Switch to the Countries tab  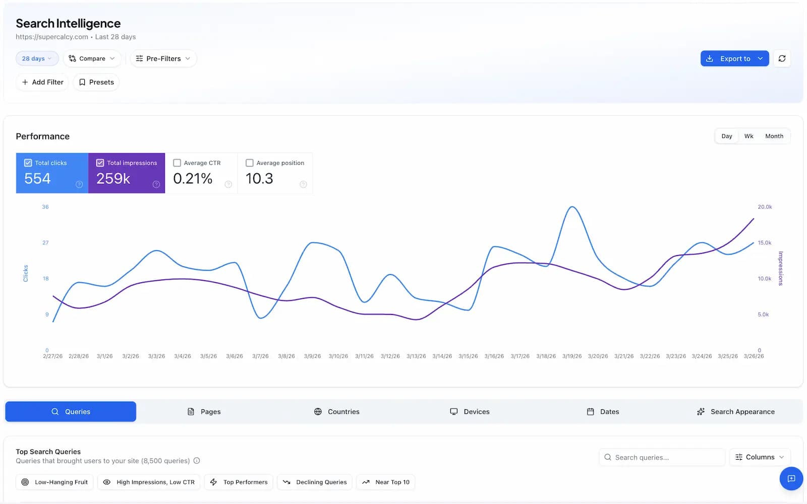(336, 412)
